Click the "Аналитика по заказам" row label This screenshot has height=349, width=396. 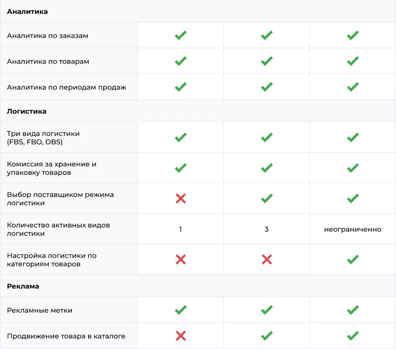pyautogui.click(x=47, y=35)
